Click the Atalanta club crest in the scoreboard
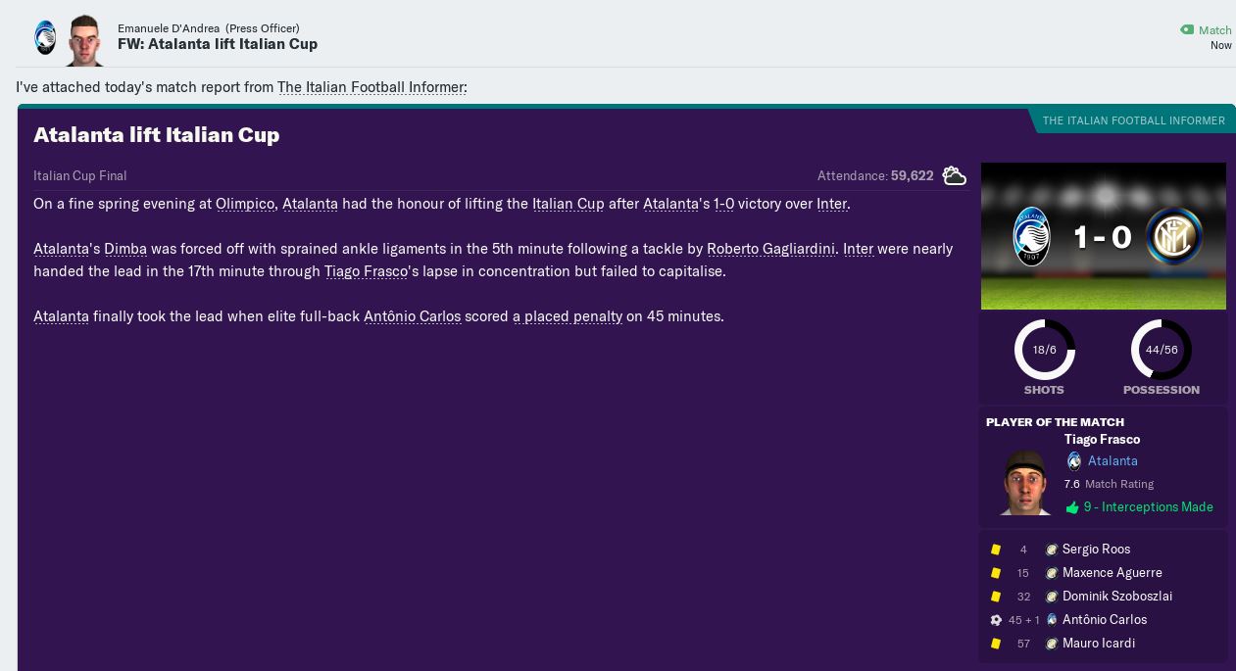The width and height of the screenshot is (1236, 671). click(x=1032, y=236)
